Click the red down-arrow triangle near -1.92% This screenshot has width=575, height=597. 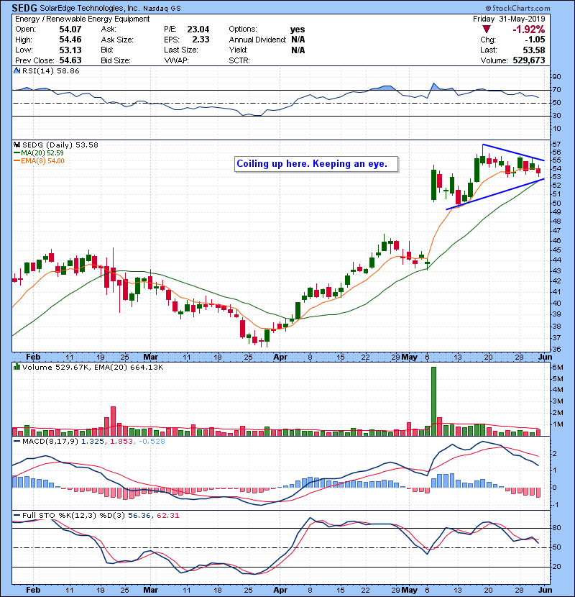(486, 29)
